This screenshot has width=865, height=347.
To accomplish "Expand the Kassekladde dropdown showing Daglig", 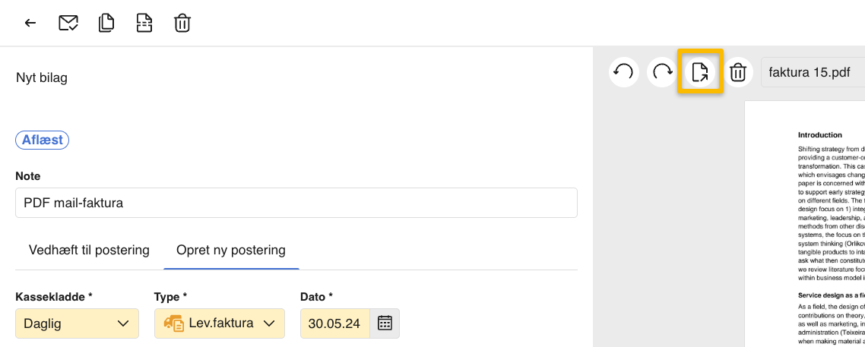I will point(77,323).
